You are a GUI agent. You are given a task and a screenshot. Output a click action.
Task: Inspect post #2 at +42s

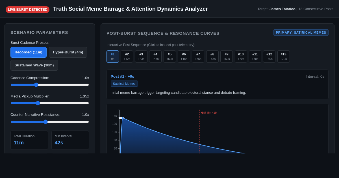click(x=127, y=57)
